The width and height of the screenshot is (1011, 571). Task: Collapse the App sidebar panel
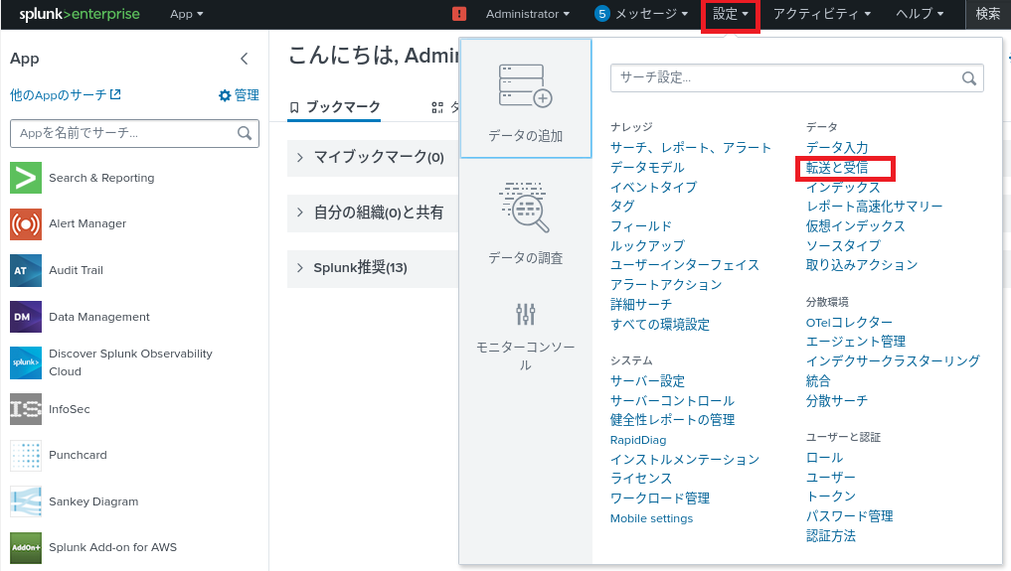click(245, 59)
